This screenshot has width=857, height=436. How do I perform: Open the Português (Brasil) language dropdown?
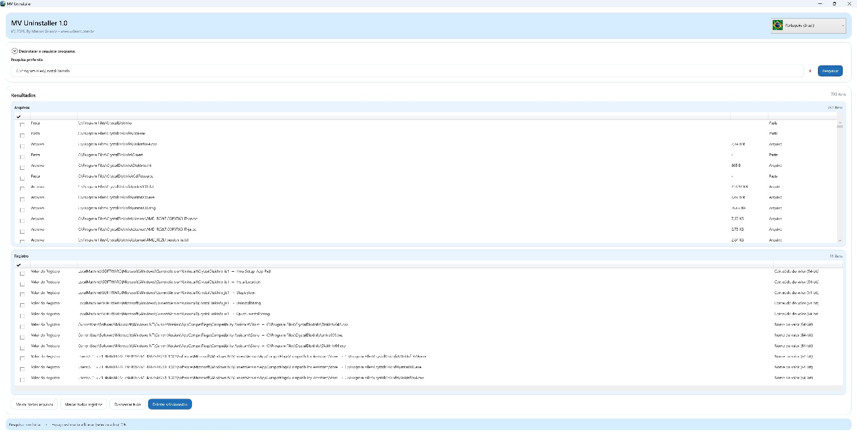(x=808, y=25)
